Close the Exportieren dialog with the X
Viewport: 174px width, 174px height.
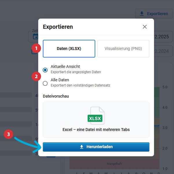[145, 27]
